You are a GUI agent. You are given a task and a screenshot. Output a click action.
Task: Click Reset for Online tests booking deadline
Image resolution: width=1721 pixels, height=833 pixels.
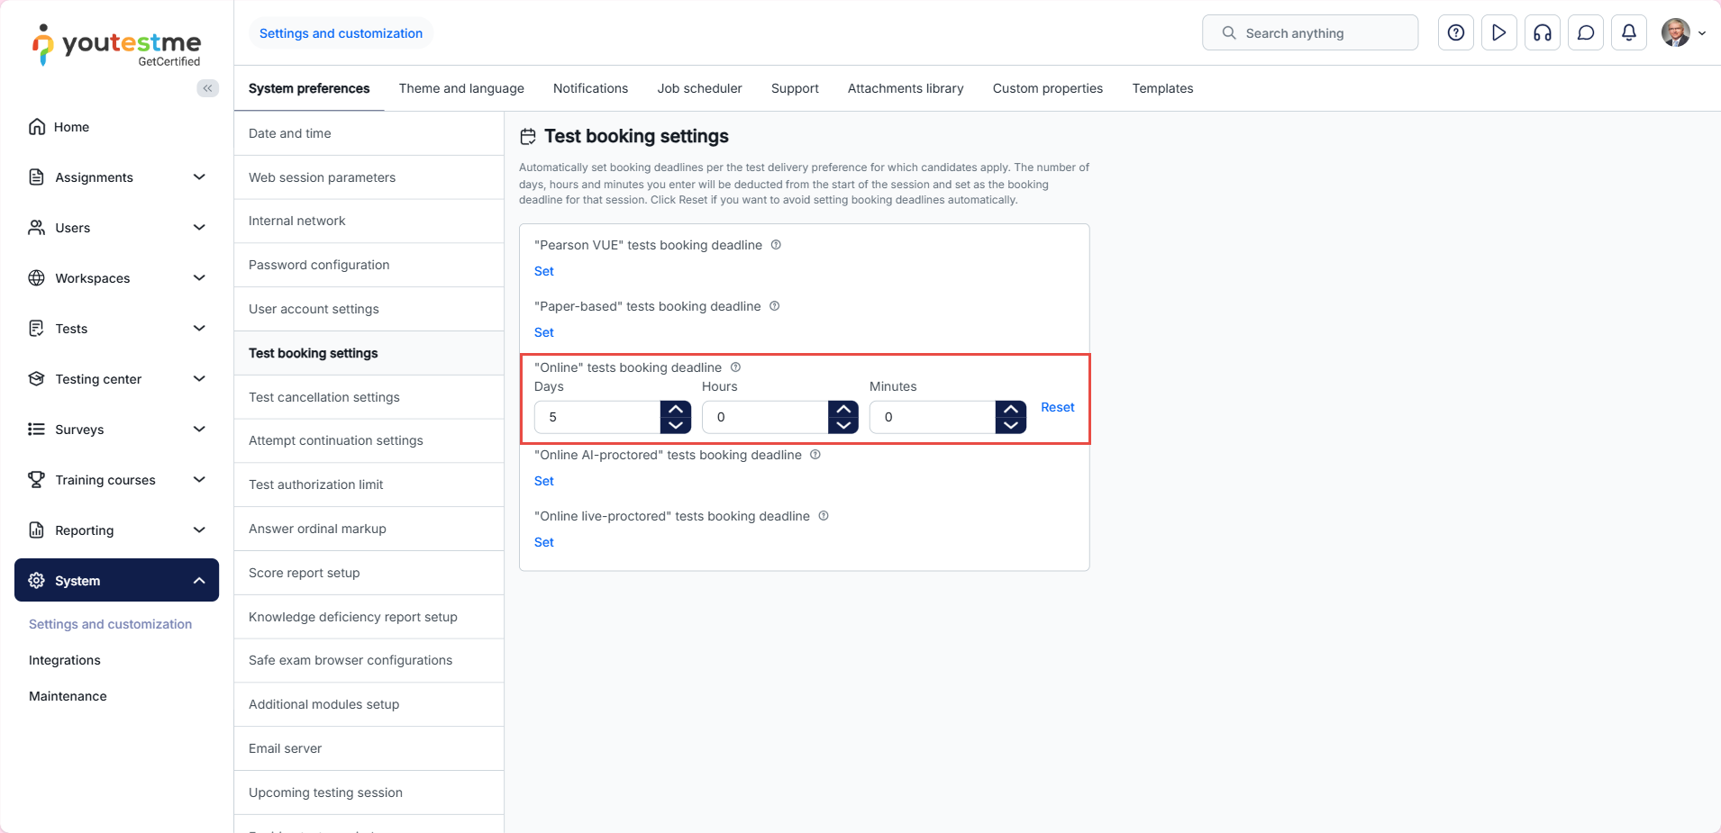[x=1057, y=407]
